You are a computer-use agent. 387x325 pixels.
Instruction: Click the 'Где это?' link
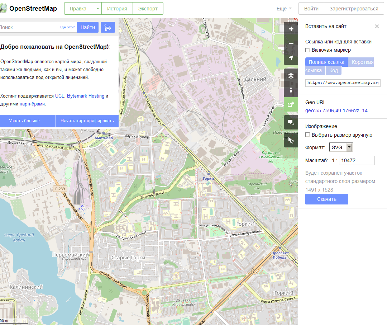67,27
